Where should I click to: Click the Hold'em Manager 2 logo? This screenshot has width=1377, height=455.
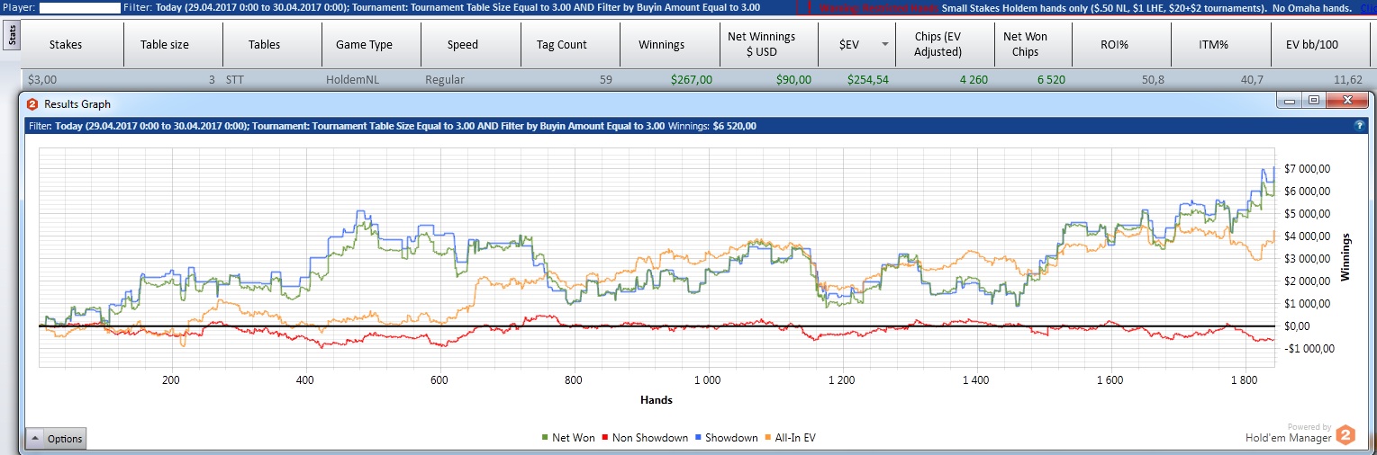1345,436
